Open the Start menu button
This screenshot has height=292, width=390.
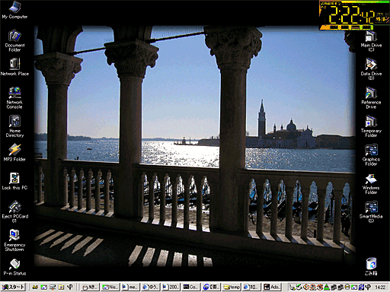(13, 287)
